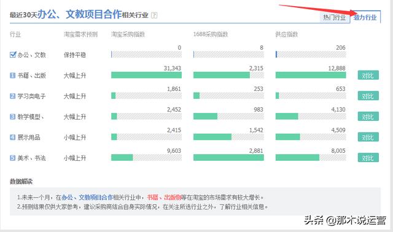
Task: Click blue 办公、文教项目合作 link in 数据解读
Action: 87,198
